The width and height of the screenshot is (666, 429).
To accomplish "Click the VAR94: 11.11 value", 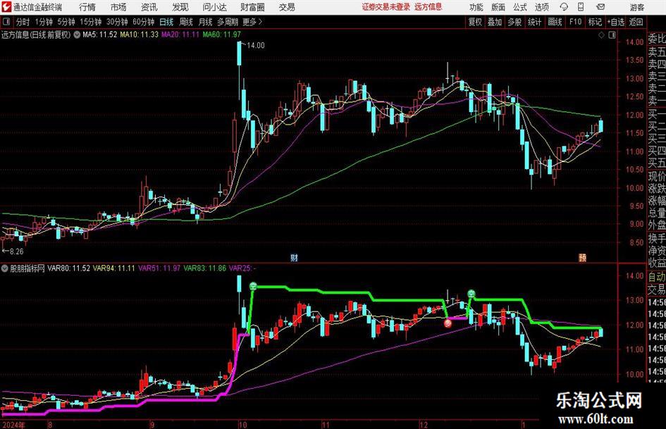I will (114, 268).
